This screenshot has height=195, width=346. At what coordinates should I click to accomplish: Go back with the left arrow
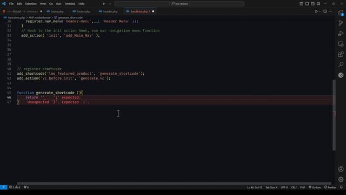[x=104, y=4]
